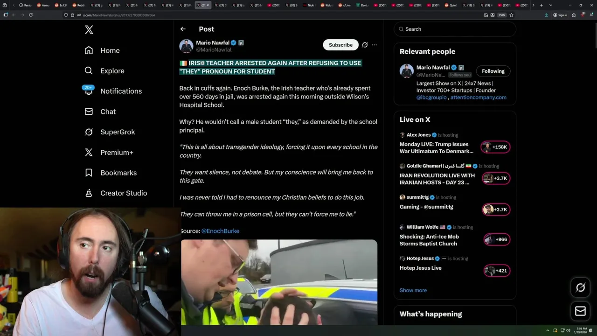Open the @MarioNawfal handle link
The width and height of the screenshot is (597, 336).
tap(214, 49)
